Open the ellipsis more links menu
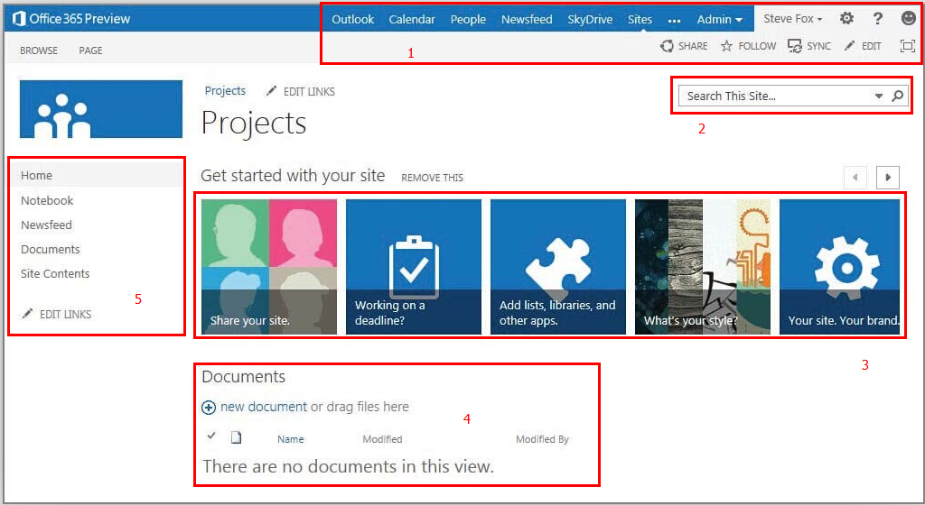Screen dimensions: 925x505 [x=674, y=20]
